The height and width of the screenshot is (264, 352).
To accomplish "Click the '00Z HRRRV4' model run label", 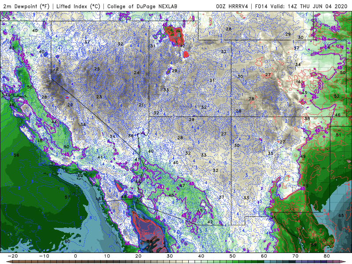I will click(232, 6).
